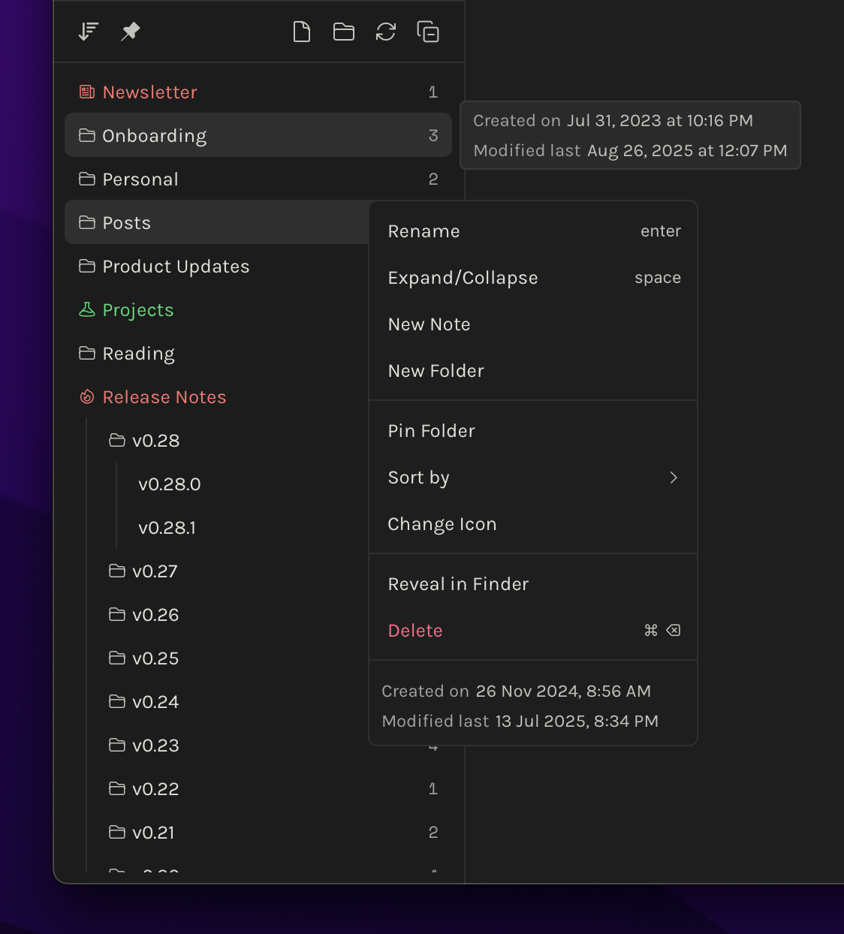Click the green flask icon beside Projects

pos(86,309)
